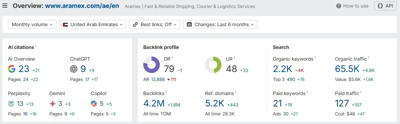
Task: Open the Ref. domains 5.2K value
Action: [215, 103]
